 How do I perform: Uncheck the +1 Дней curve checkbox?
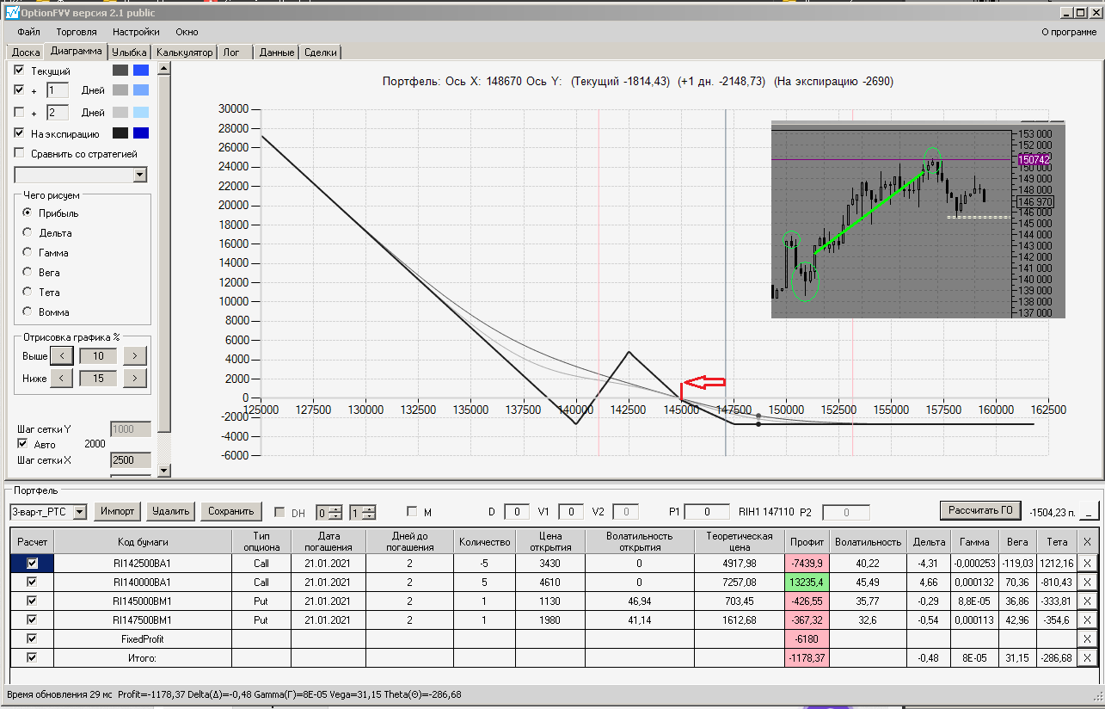[x=20, y=90]
